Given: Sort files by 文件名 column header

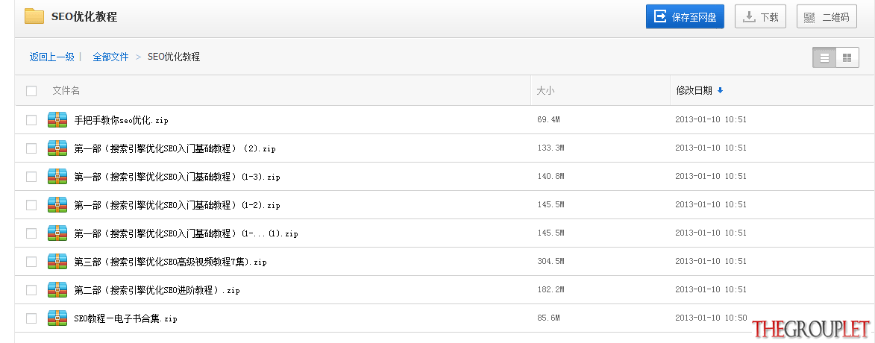Looking at the screenshot, I should (66, 90).
